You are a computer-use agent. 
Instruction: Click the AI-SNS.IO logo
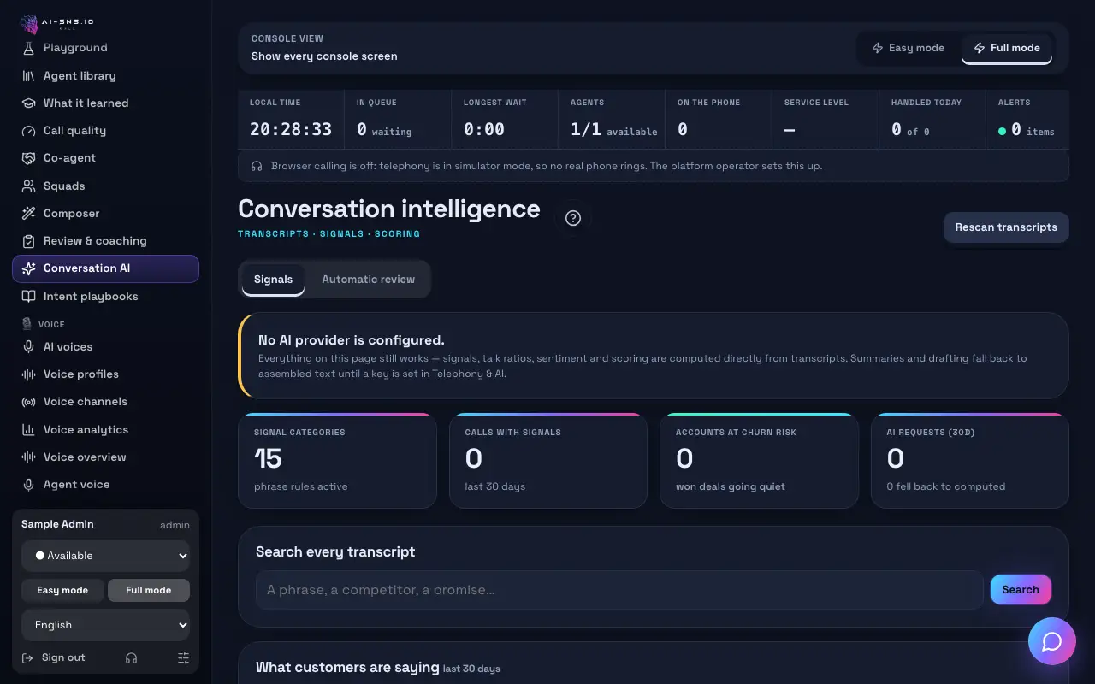point(56,22)
